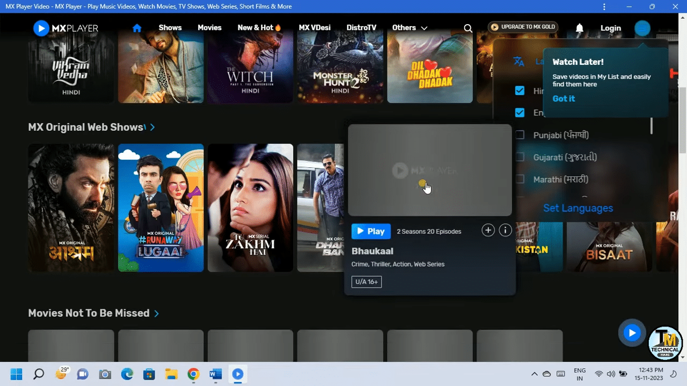Screen dimensions: 687x386
Task: Click the Bhaukaal title text
Action: [x=372, y=251]
